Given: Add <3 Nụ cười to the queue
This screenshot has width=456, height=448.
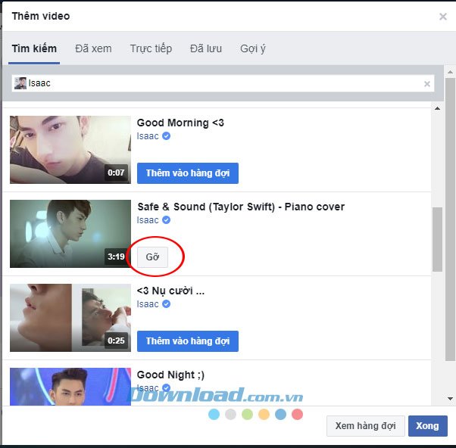Looking at the screenshot, I should tap(188, 341).
